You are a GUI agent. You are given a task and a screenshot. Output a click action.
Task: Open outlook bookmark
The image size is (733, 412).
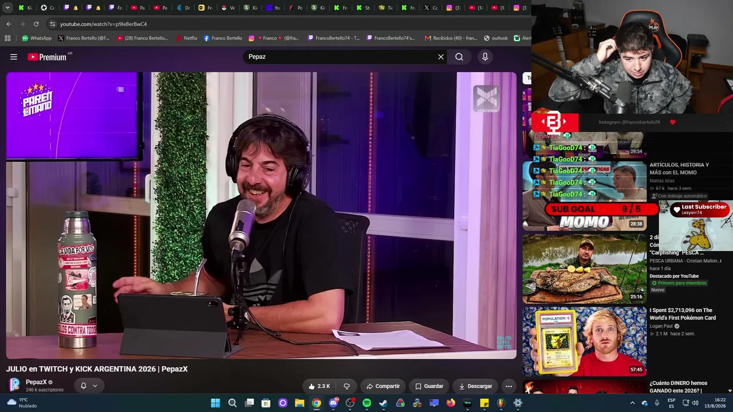click(x=496, y=38)
